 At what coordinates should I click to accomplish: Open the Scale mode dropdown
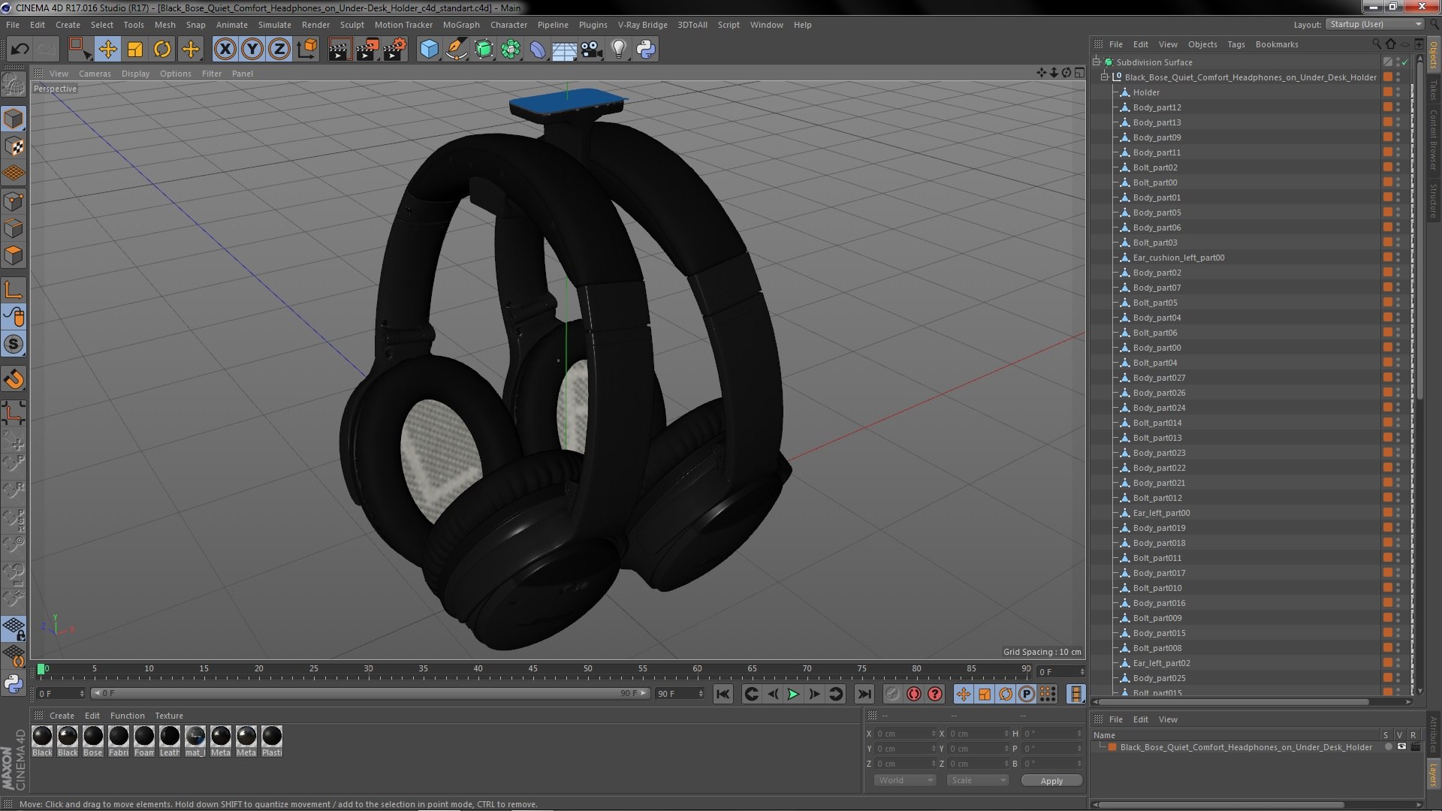(x=978, y=780)
